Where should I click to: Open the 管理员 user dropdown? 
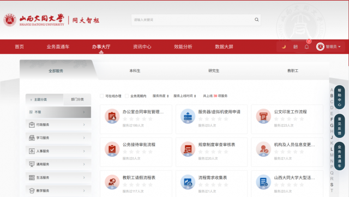click(x=328, y=46)
